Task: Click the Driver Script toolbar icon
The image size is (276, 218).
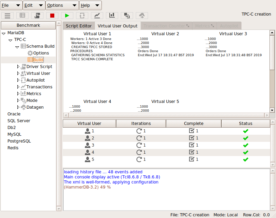Action: (37, 16)
